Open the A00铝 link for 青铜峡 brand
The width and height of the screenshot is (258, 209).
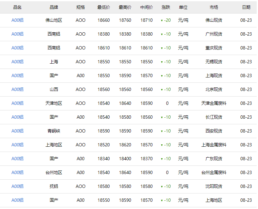[x=17, y=131]
